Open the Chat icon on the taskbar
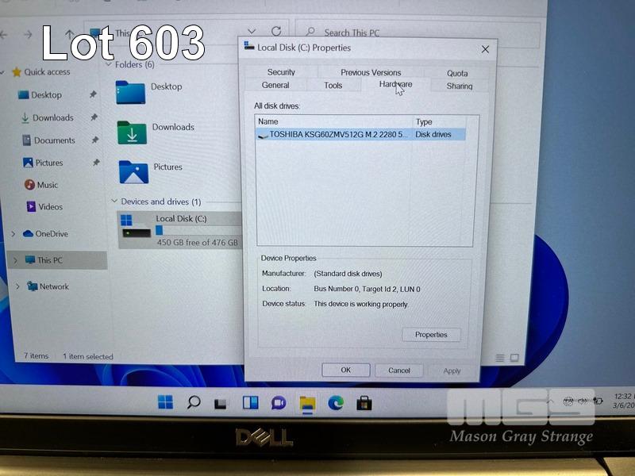Viewport: 635px width, 476px height. click(279, 403)
